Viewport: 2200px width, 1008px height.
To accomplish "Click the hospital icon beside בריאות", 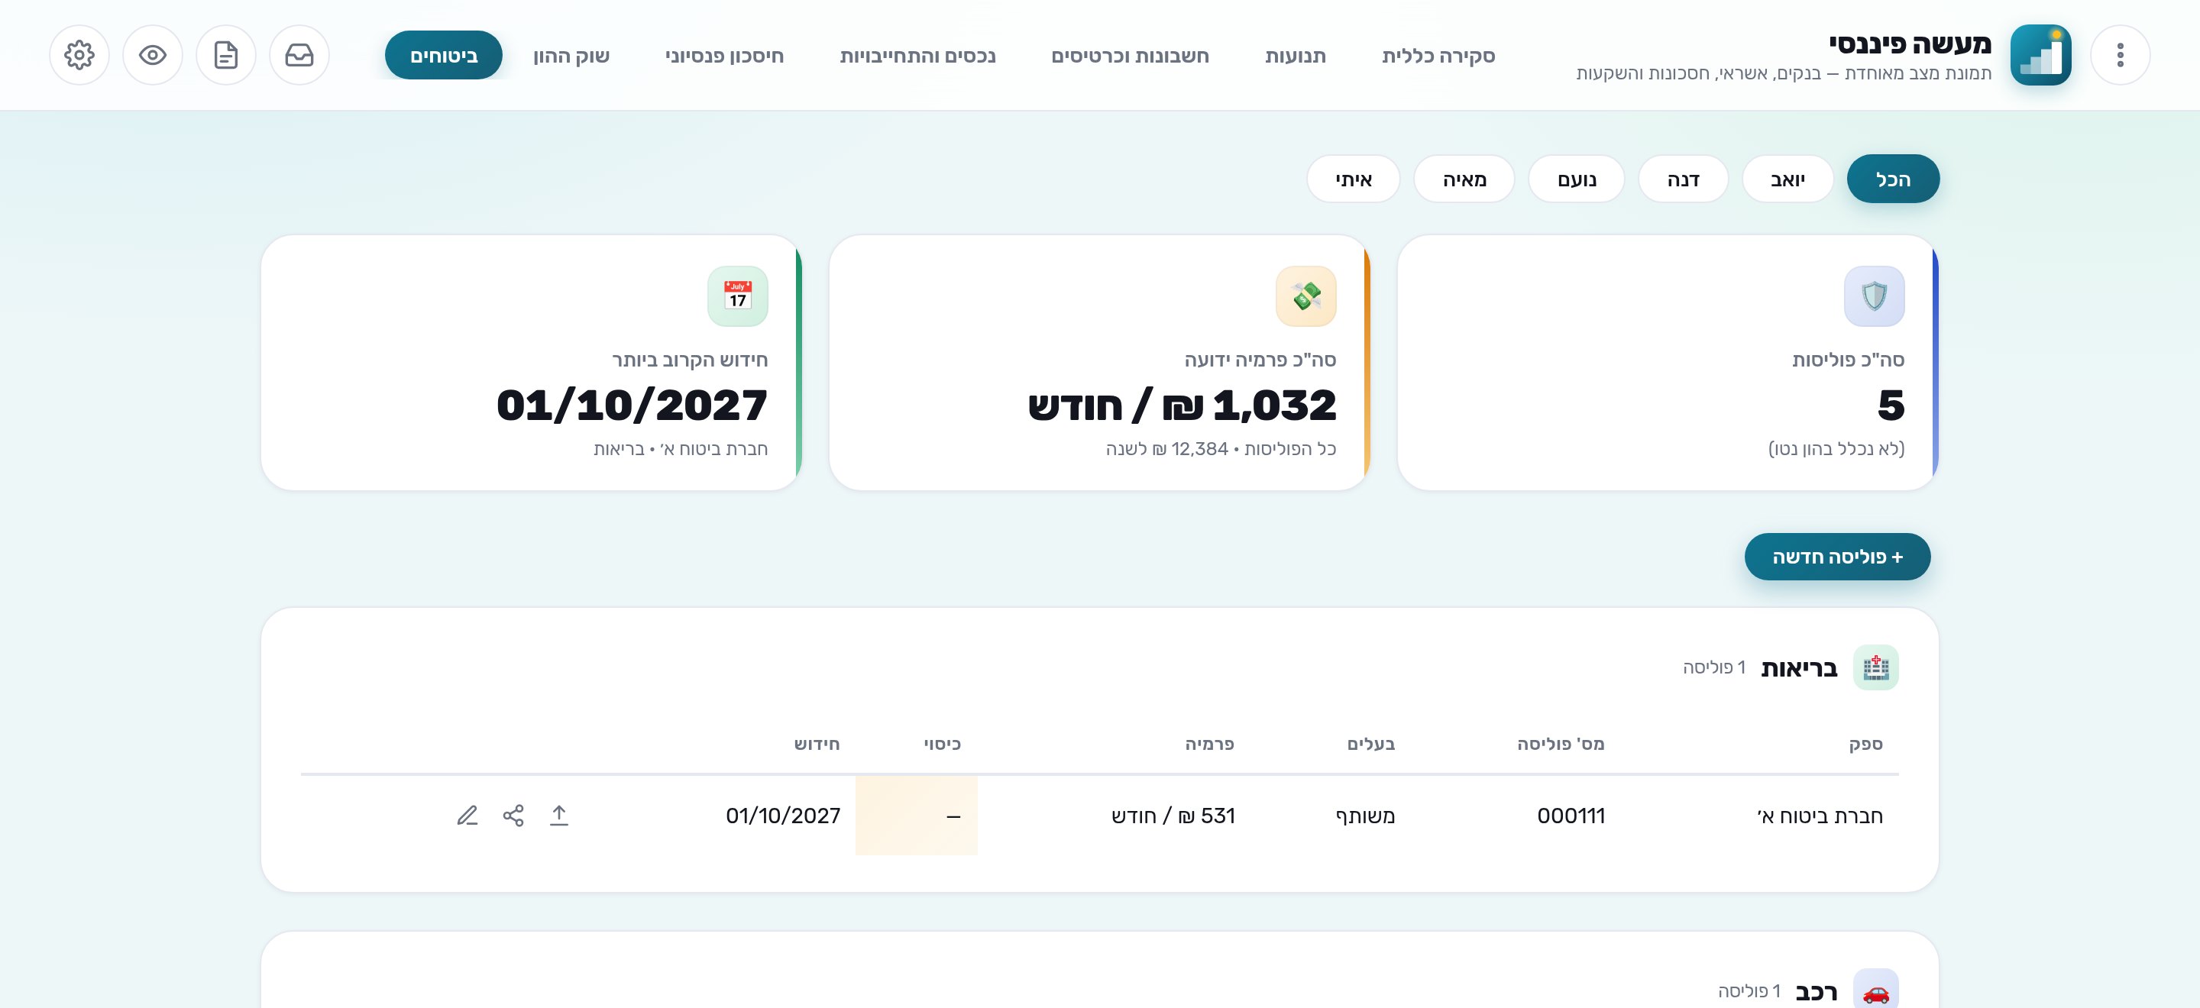I will pyautogui.click(x=1875, y=667).
